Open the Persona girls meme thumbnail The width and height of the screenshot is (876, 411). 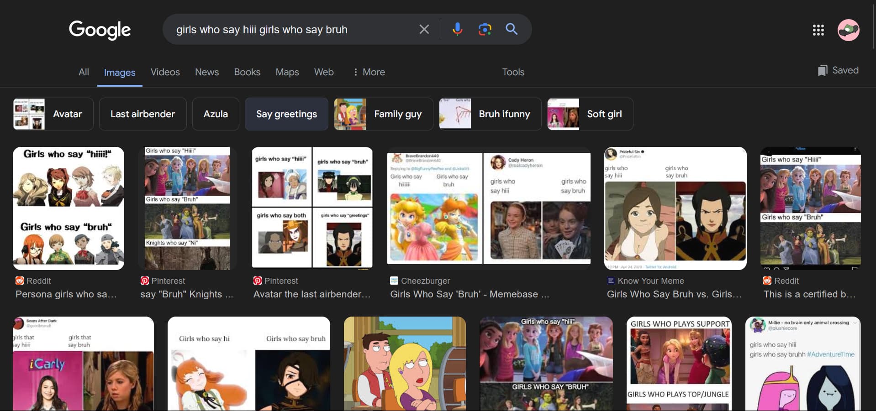tap(69, 208)
